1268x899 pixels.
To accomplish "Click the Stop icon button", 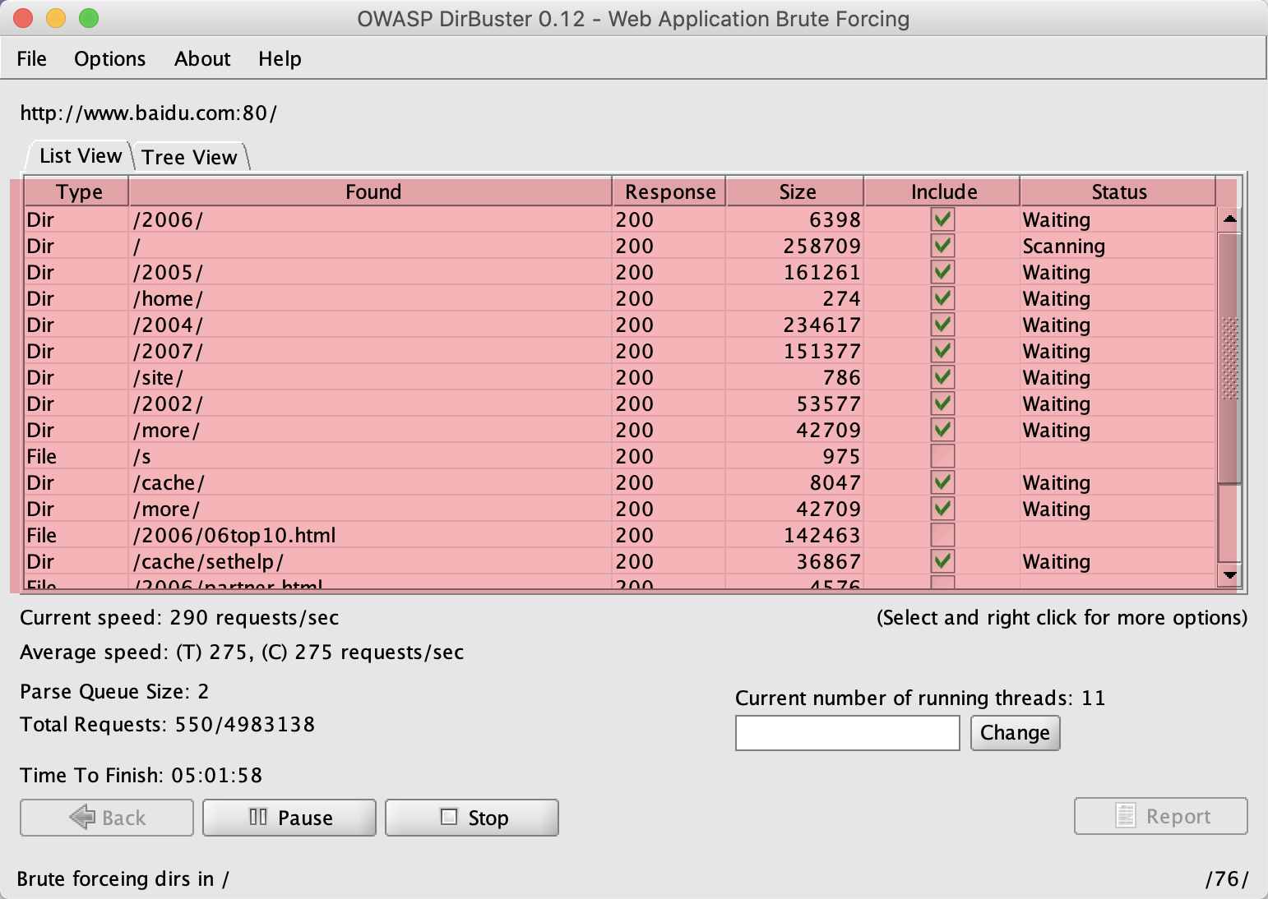I will (x=447, y=817).
